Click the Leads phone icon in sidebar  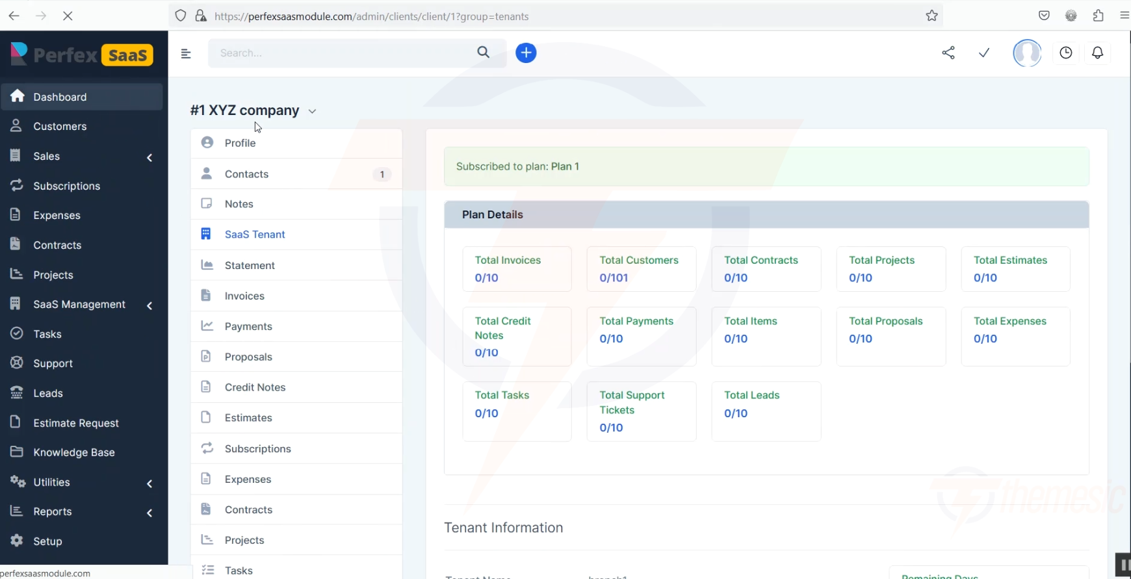tap(16, 392)
